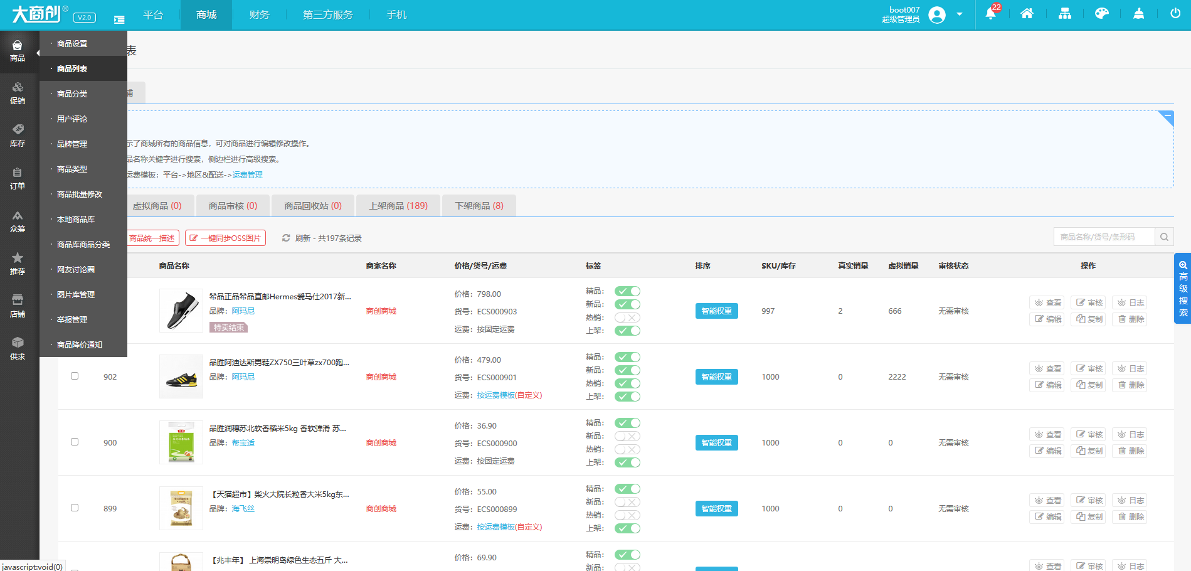
Task: Toggle 新品 switch for product 900
Action: [x=627, y=436]
